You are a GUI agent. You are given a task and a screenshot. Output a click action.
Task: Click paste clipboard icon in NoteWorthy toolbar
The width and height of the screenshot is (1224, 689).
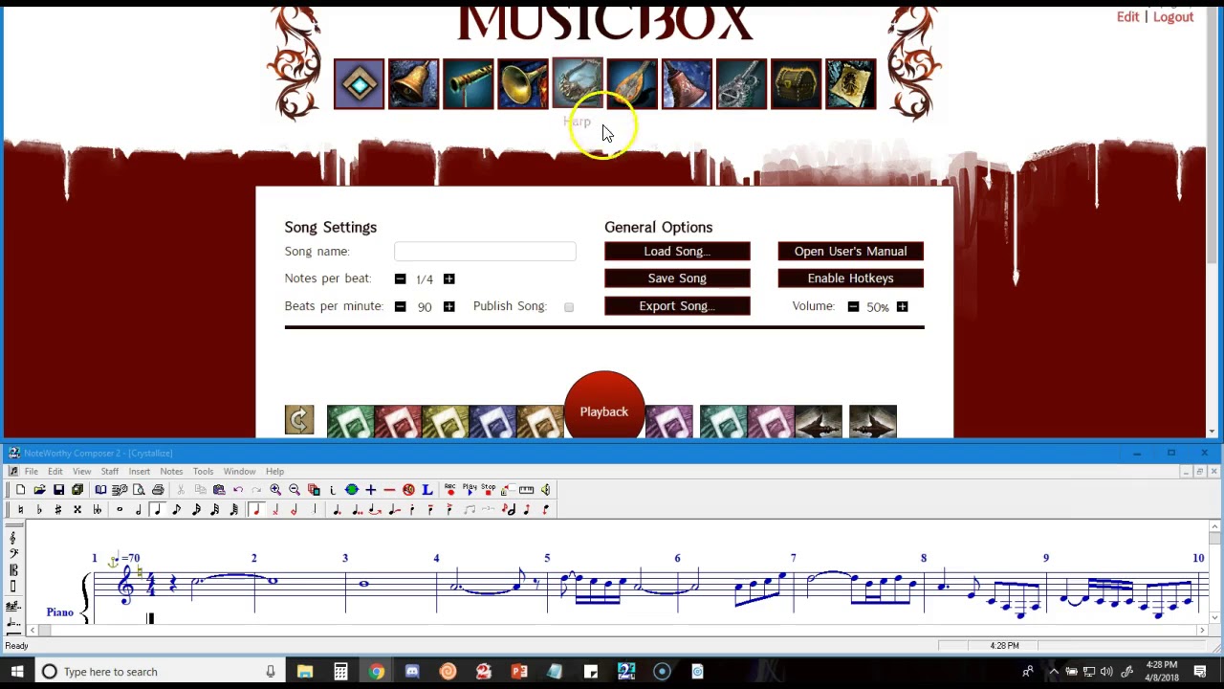pos(219,490)
